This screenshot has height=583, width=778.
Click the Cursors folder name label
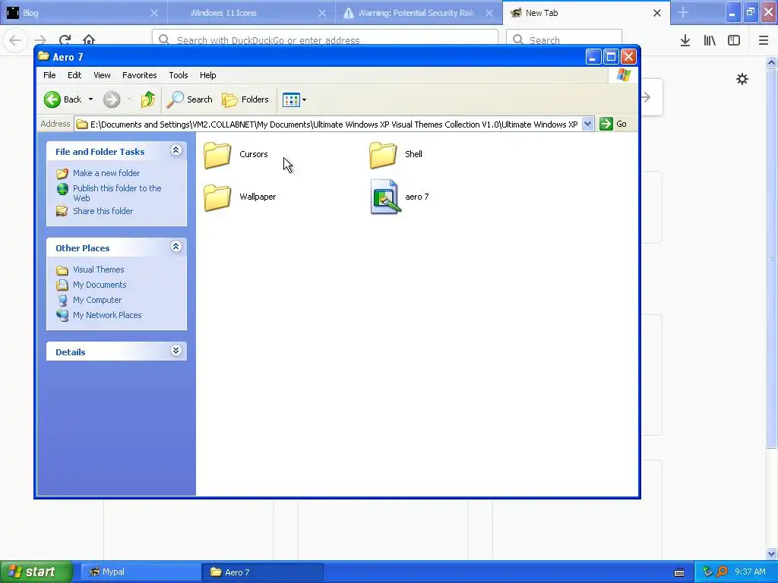pyautogui.click(x=254, y=154)
